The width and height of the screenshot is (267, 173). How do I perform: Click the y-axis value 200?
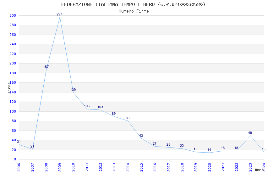[x=13, y=63]
